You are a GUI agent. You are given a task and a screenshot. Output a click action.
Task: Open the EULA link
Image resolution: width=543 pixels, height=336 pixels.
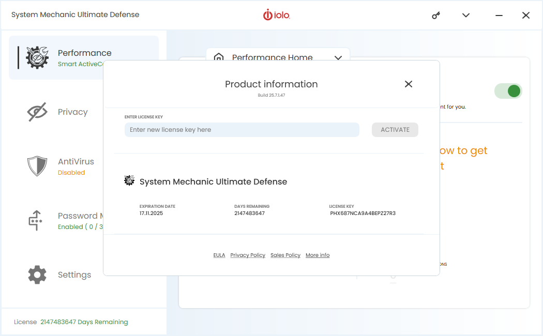tap(219, 255)
